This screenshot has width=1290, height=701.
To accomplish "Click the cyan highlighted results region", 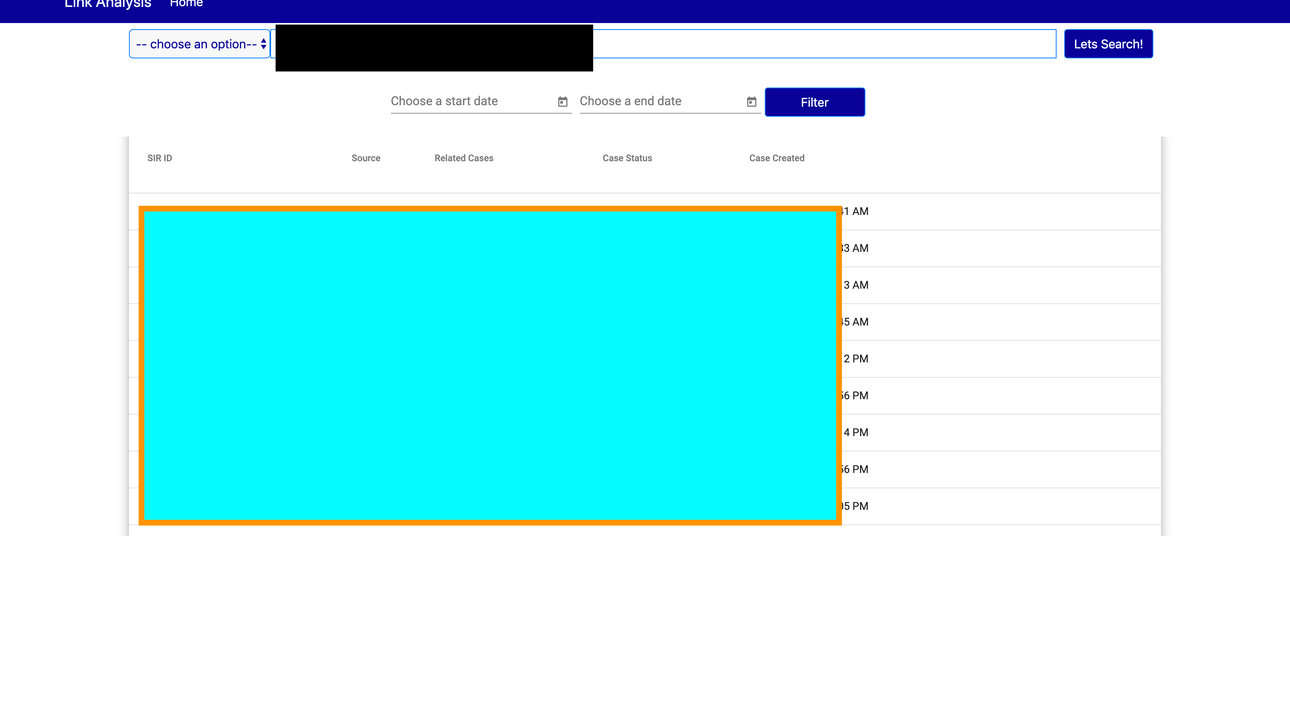I will click(490, 365).
